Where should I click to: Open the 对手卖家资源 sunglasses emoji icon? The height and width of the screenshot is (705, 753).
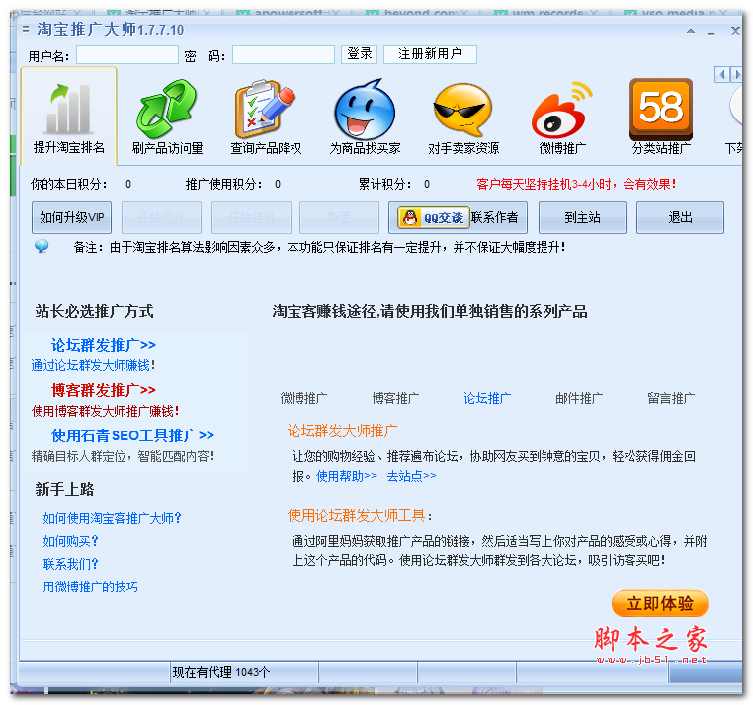click(x=462, y=110)
